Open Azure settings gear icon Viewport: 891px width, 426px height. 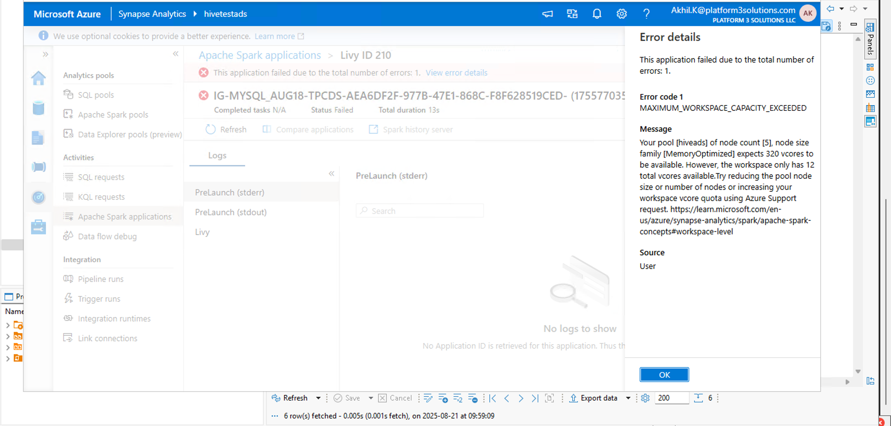[622, 14]
